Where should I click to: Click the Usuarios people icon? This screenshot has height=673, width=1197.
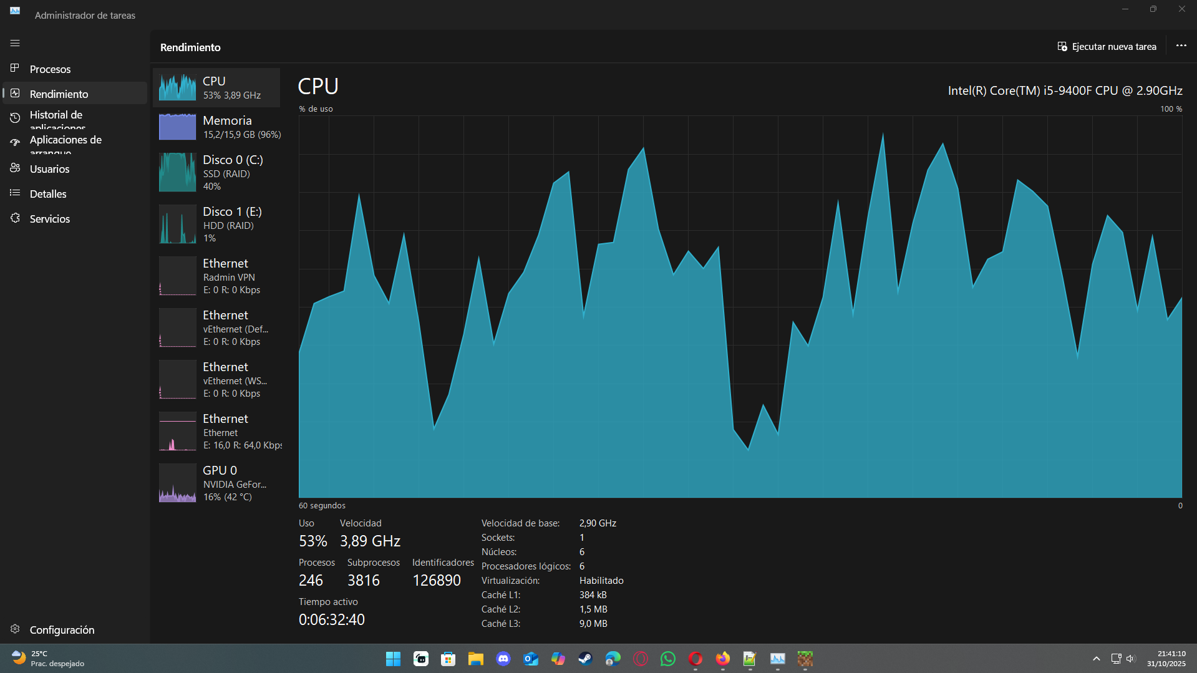tap(15, 168)
